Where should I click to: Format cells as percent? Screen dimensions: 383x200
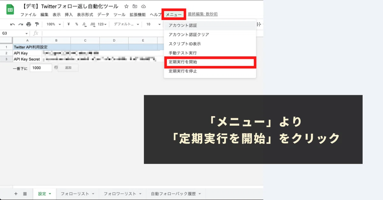point(77,24)
